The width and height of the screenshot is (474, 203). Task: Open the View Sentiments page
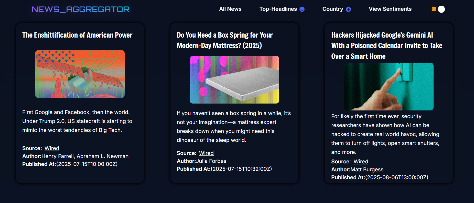pos(390,9)
